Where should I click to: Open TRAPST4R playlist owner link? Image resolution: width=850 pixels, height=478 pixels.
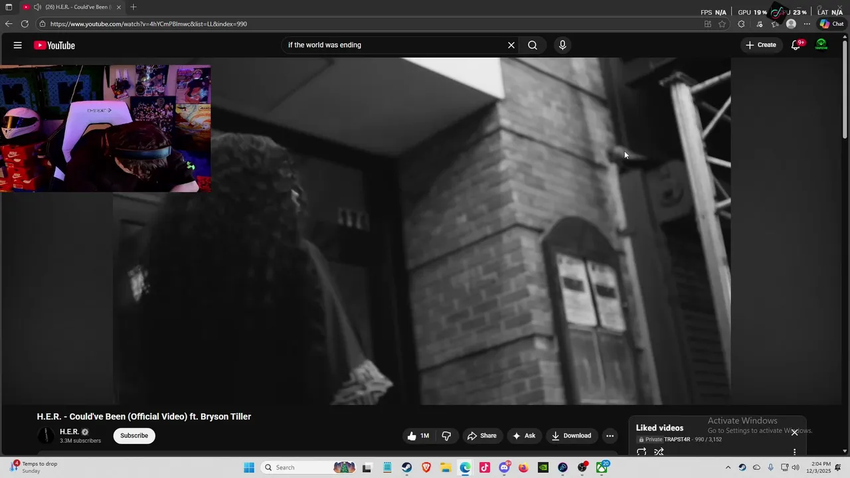(x=677, y=439)
